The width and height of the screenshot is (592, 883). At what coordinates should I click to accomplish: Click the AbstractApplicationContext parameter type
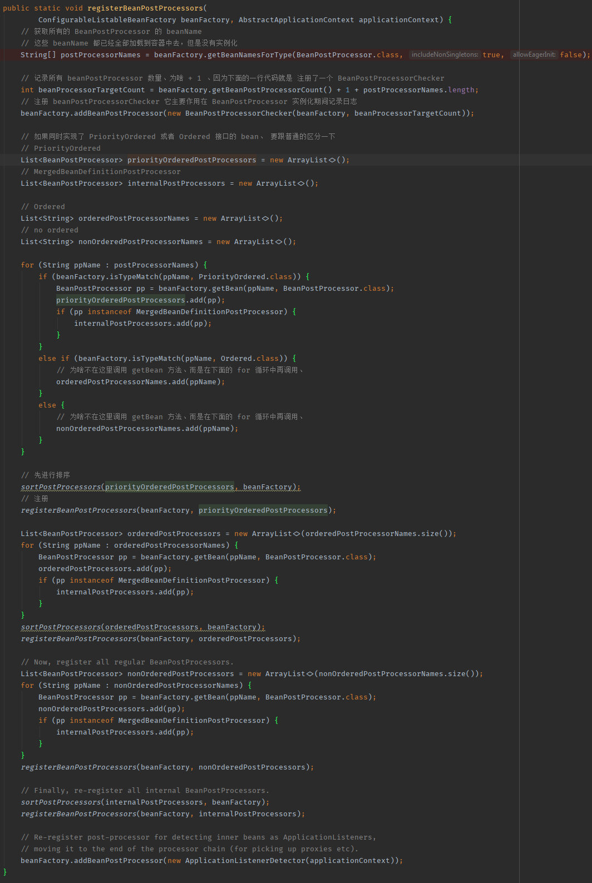click(x=297, y=19)
